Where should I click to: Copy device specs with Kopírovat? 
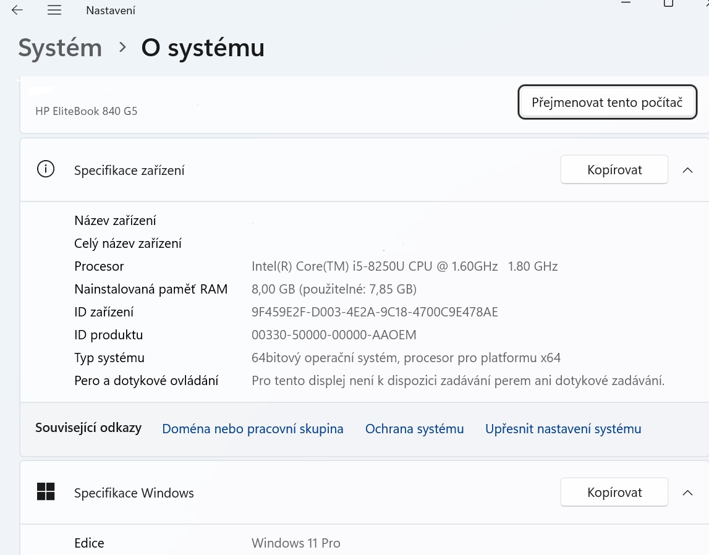614,169
